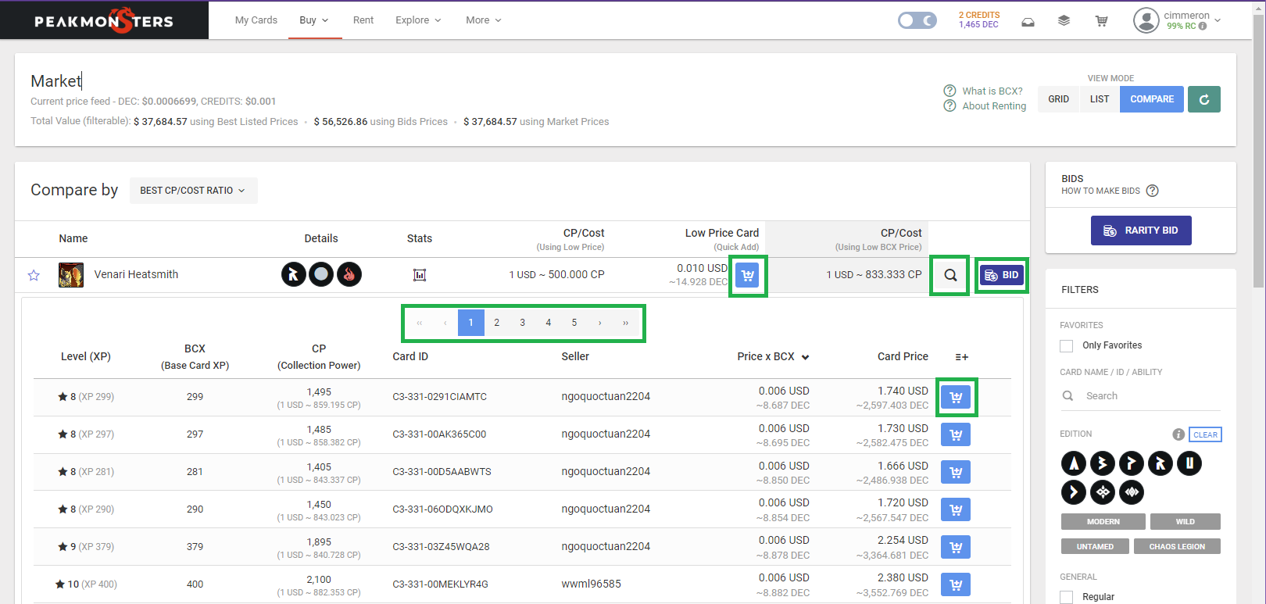Filter by CHAOS LEGION set
Image resolution: width=1266 pixels, height=604 pixels.
point(1177,547)
